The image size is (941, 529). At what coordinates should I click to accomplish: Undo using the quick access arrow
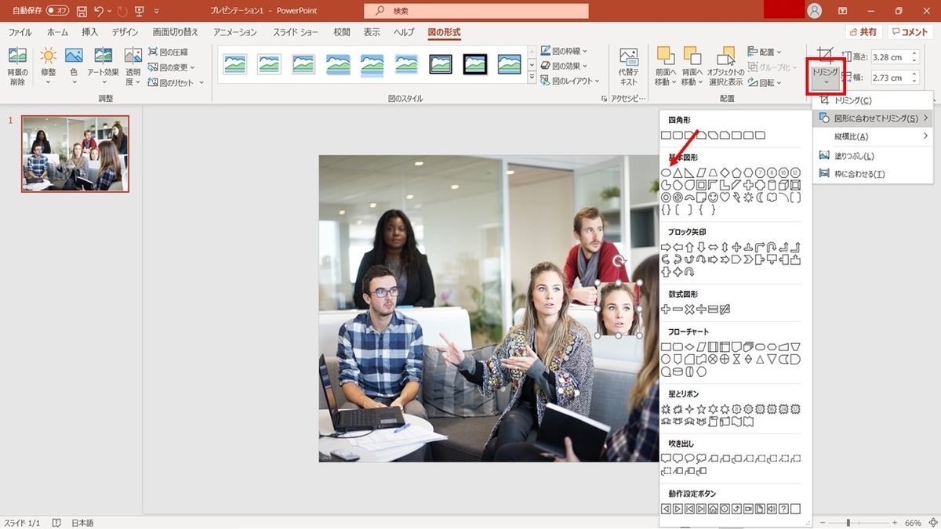coord(99,11)
